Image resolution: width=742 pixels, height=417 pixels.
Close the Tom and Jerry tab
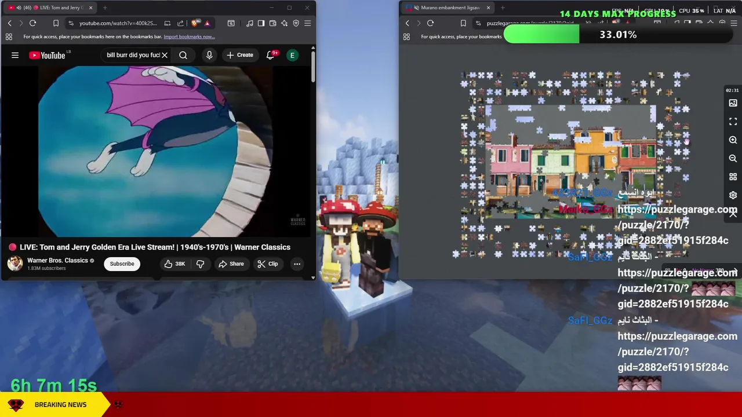click(x=90, y=8)
